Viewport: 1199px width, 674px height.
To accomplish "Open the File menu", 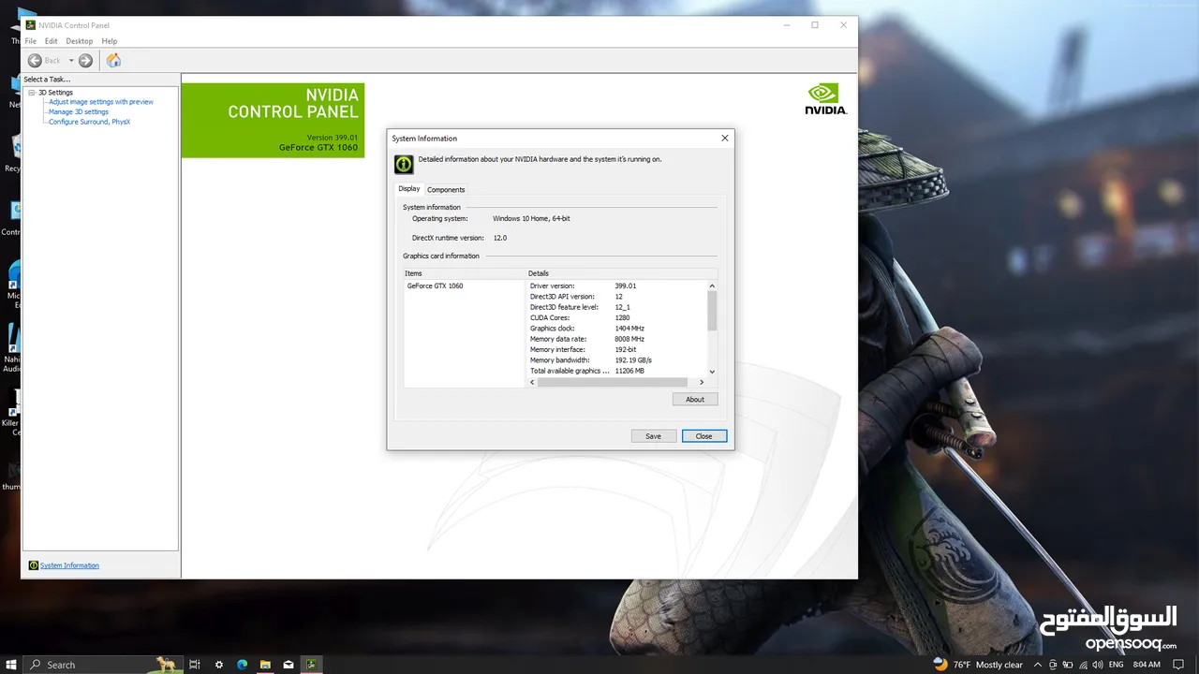I will coord(30,41).
